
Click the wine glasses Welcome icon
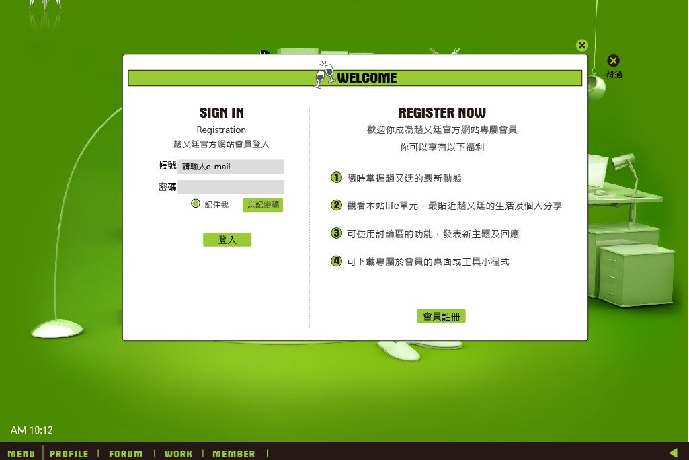coord(325,75)
